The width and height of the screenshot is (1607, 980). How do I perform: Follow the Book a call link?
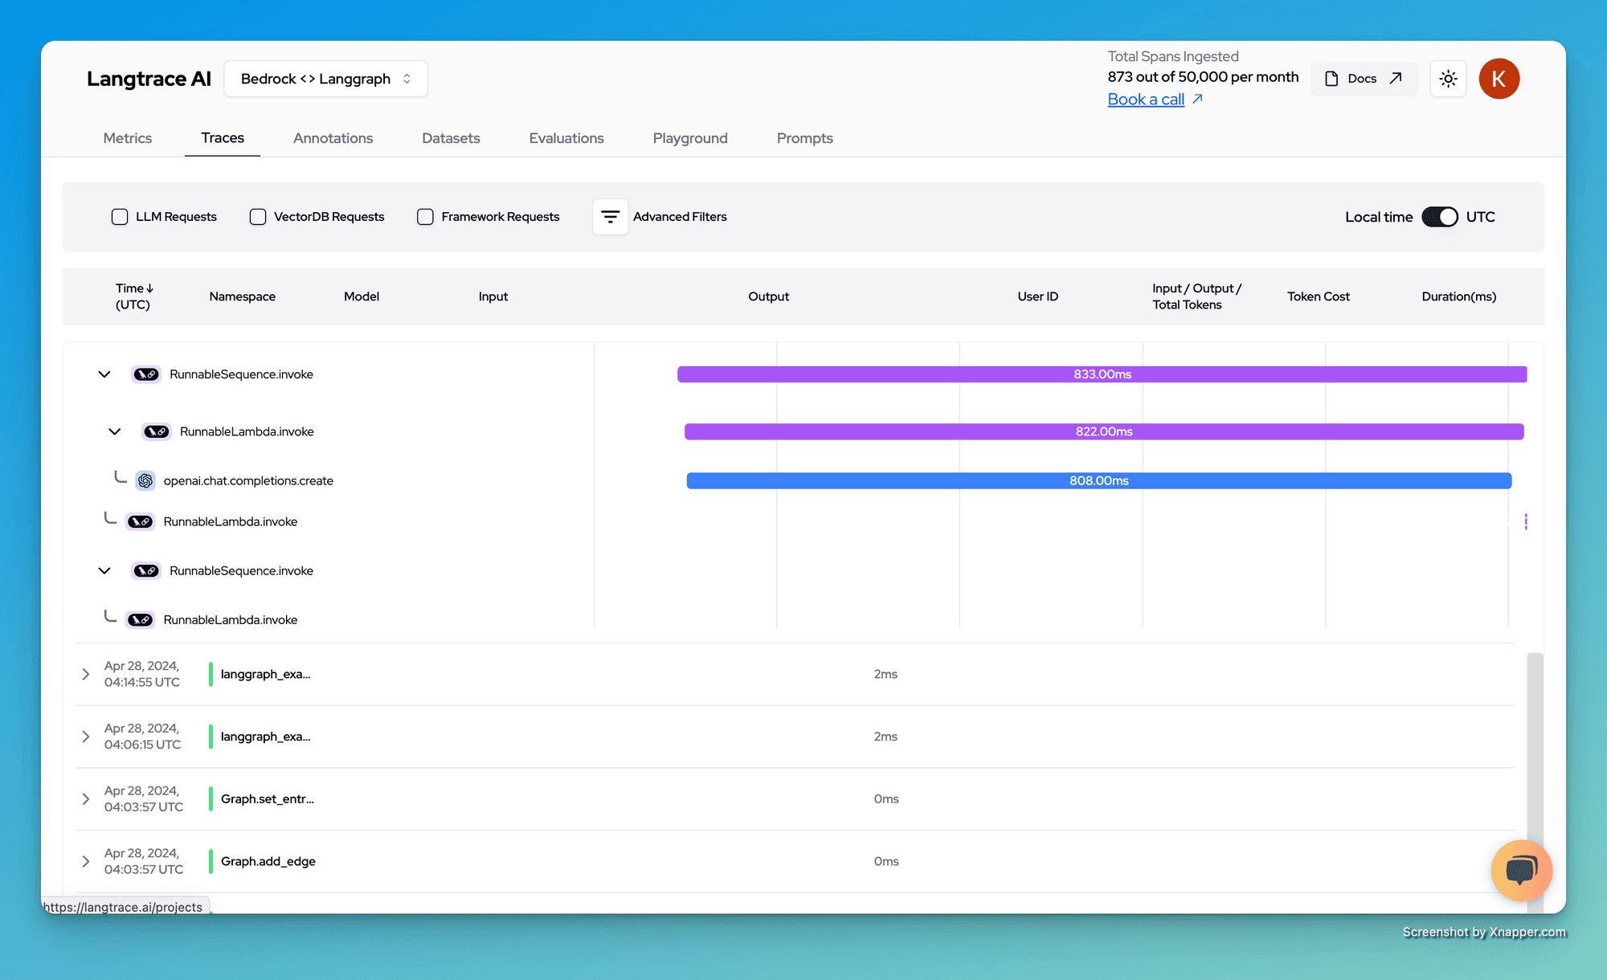coord(1146,99)
